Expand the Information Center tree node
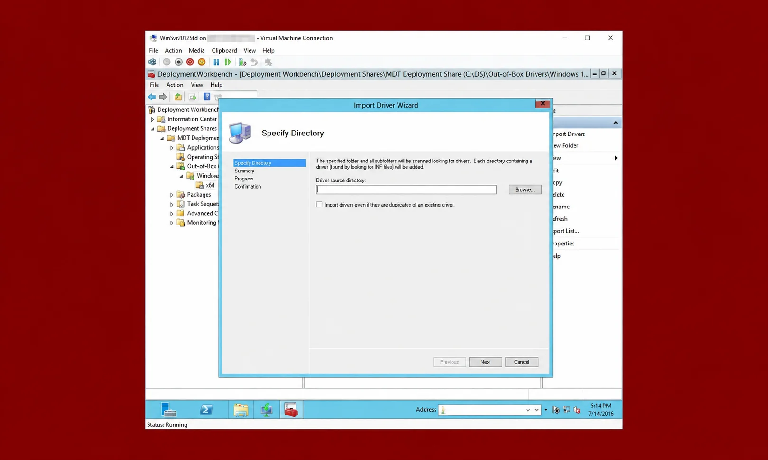The width and height of the screenshot is (768, 460). tap(152, 119)
